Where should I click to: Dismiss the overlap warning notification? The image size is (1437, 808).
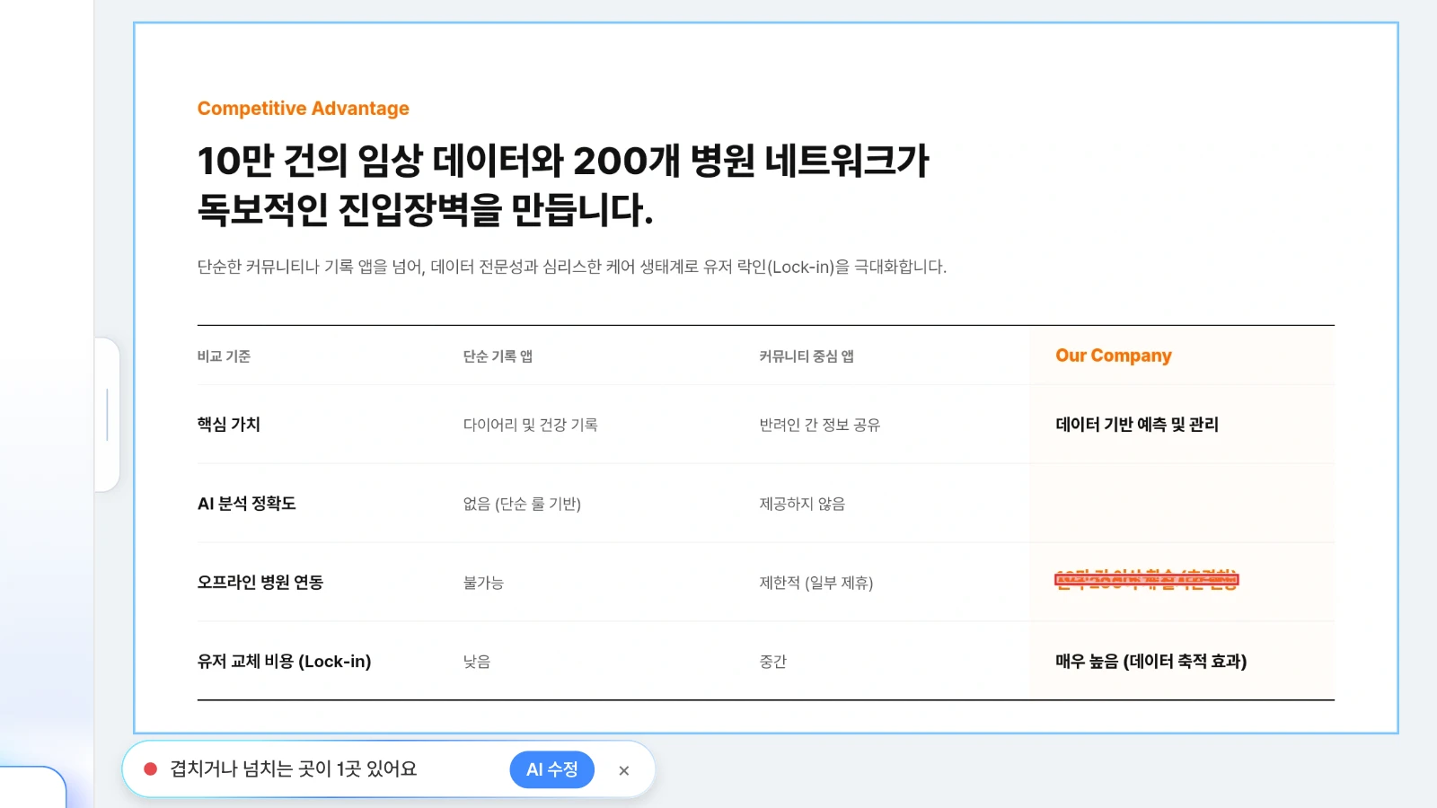coord(624,770)
